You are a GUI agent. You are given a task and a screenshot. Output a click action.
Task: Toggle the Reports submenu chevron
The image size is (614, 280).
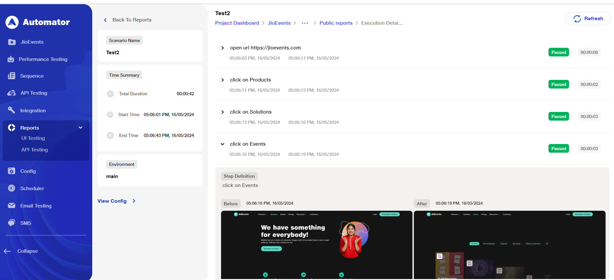click(80, 128)
